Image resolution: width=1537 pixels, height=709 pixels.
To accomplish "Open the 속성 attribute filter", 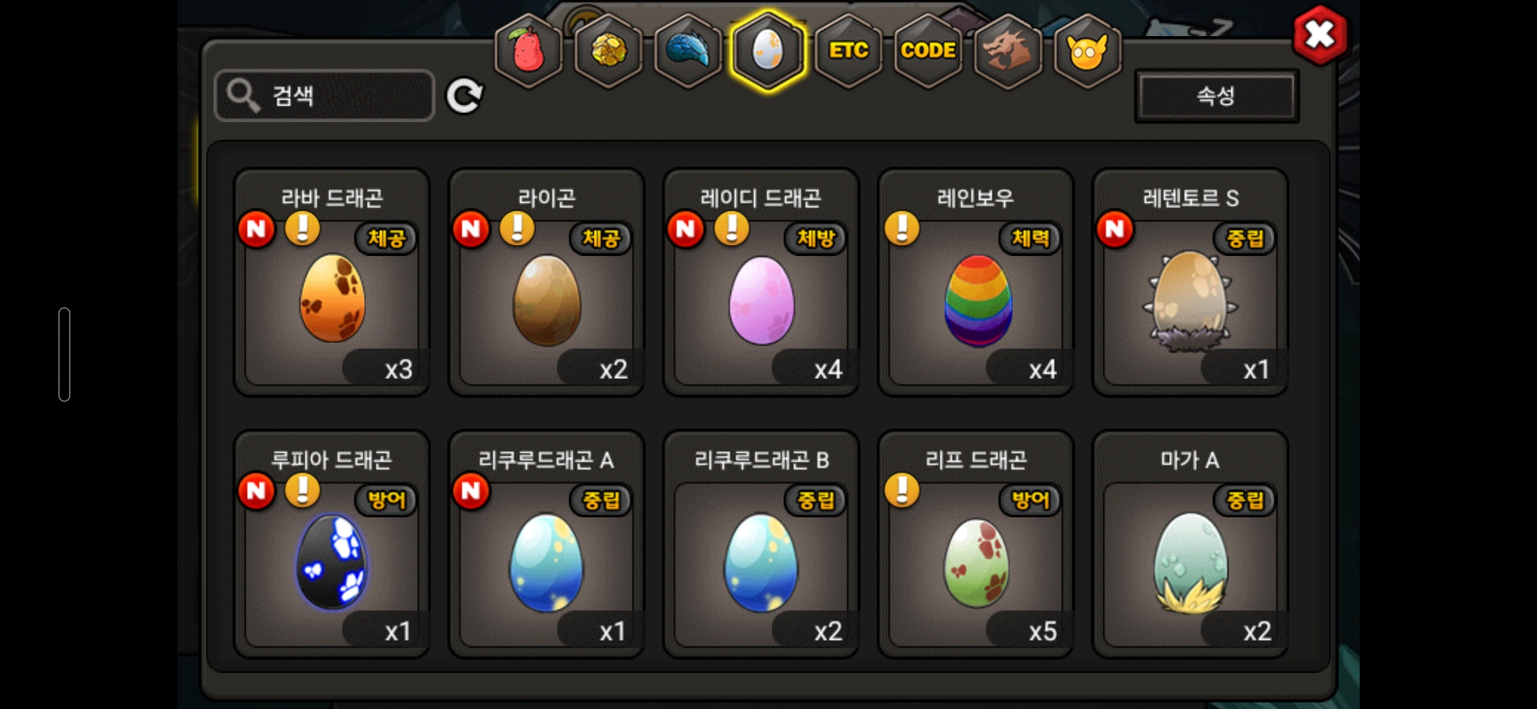I will pyautogui.click(x=1216, y=97).
